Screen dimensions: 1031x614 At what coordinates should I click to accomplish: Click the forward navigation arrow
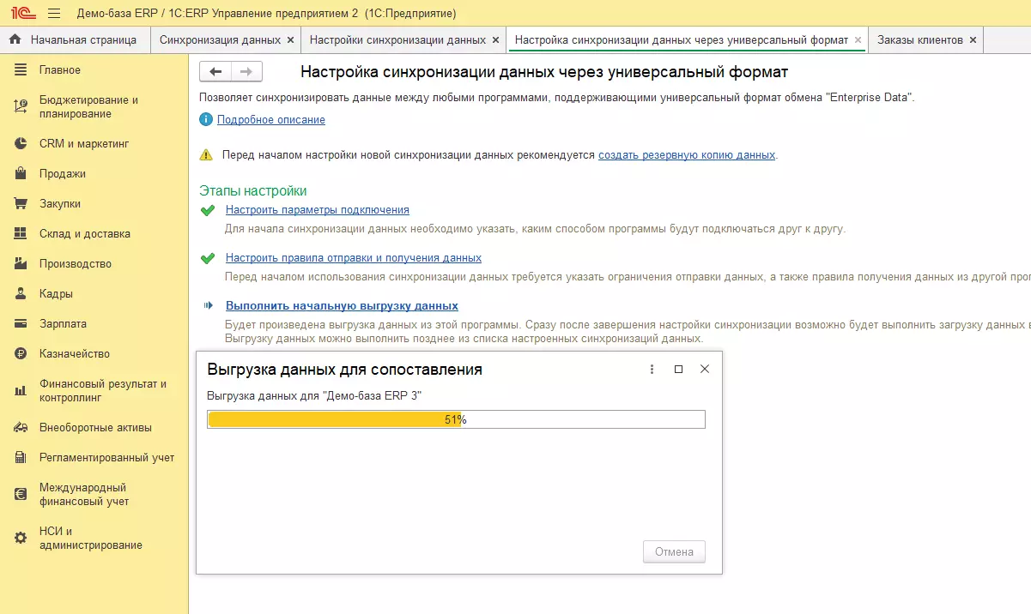click(246, 72)
